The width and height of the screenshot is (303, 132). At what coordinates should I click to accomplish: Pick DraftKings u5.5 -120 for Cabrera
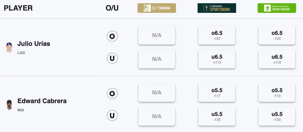point(277,116)
